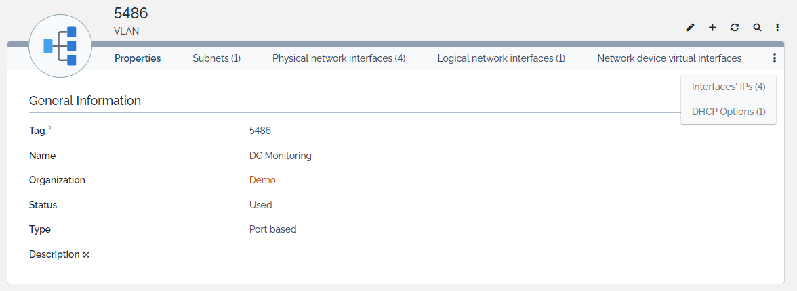797x291 pixels.
Task: Switch to the Properties tab
Action: pyautogui.click(x=138, y=58)
